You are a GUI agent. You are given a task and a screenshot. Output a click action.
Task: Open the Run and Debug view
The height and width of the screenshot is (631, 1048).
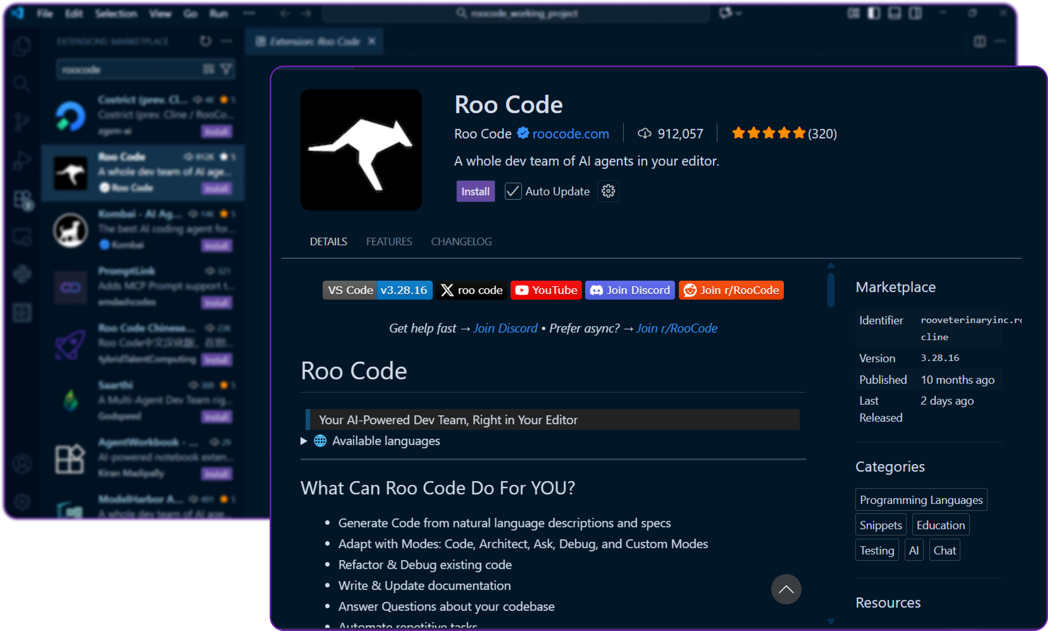(22, 161)
